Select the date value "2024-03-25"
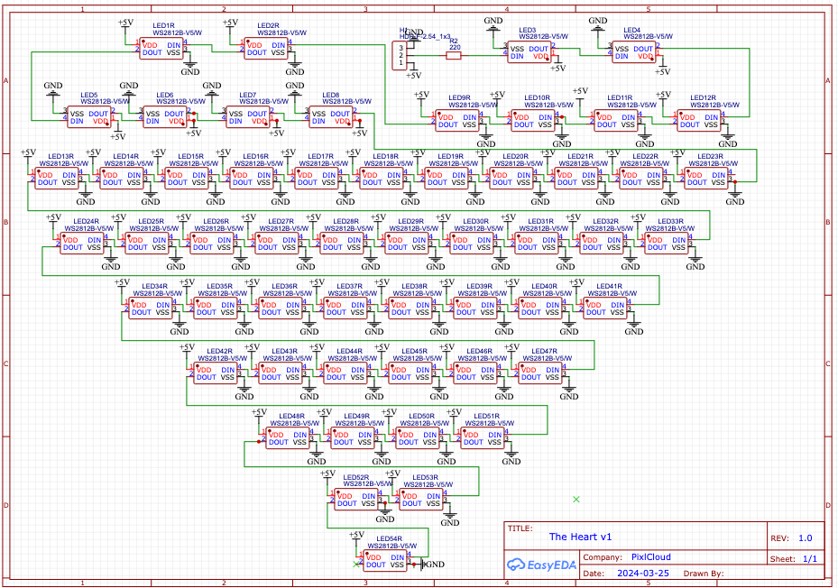This screenshot has width=838, height=588. pos(643,573)
